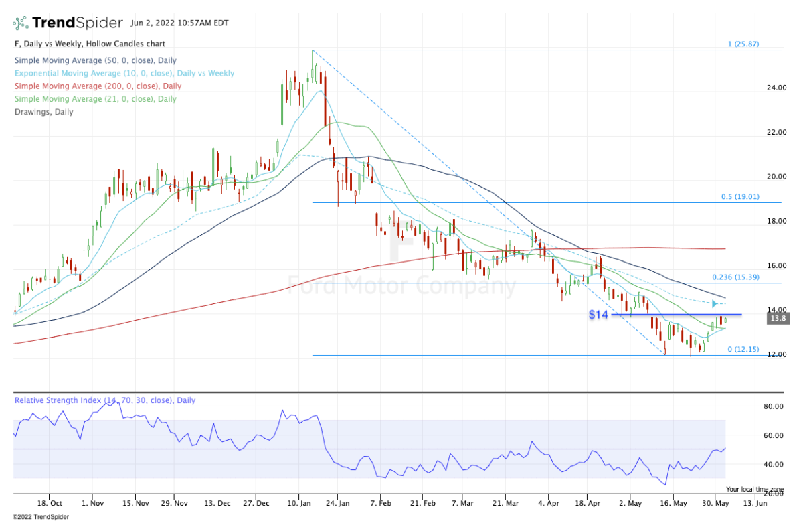803x523 pixels.
Task: Toggle the Exponential Moving Average 10 legend entry
Action: [x=124, y=73]
